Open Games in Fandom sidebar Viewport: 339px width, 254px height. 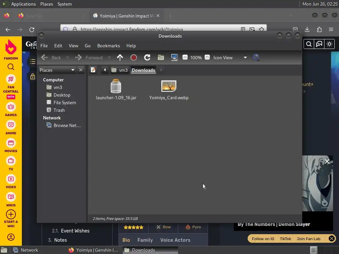pos(11,110)
